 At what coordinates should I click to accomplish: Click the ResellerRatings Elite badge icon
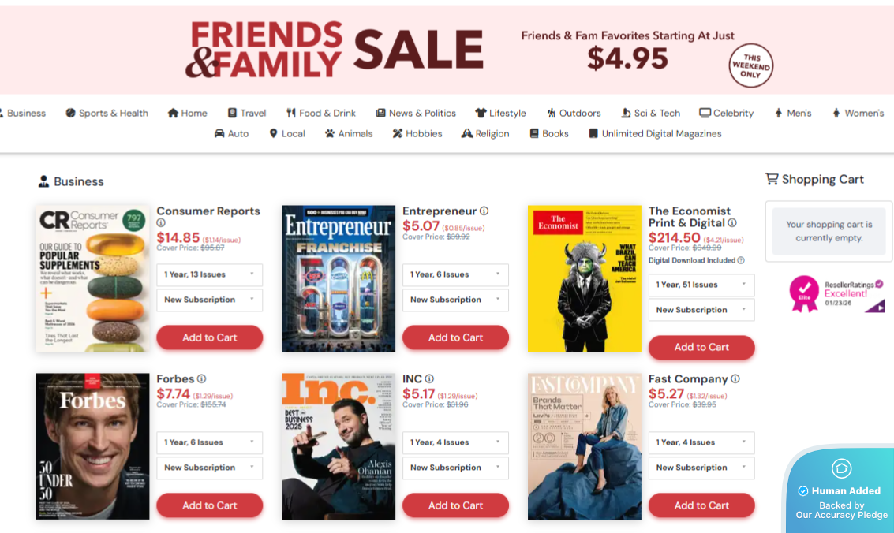(804, 293)
